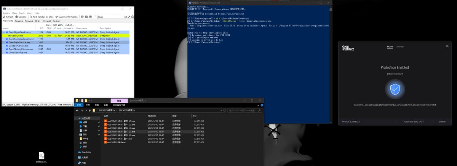Image resolution: width=457 pixels, height=166 pixels.
Task: Click the third window icon in System Informer toolbar
Action: tap(91, 17)
